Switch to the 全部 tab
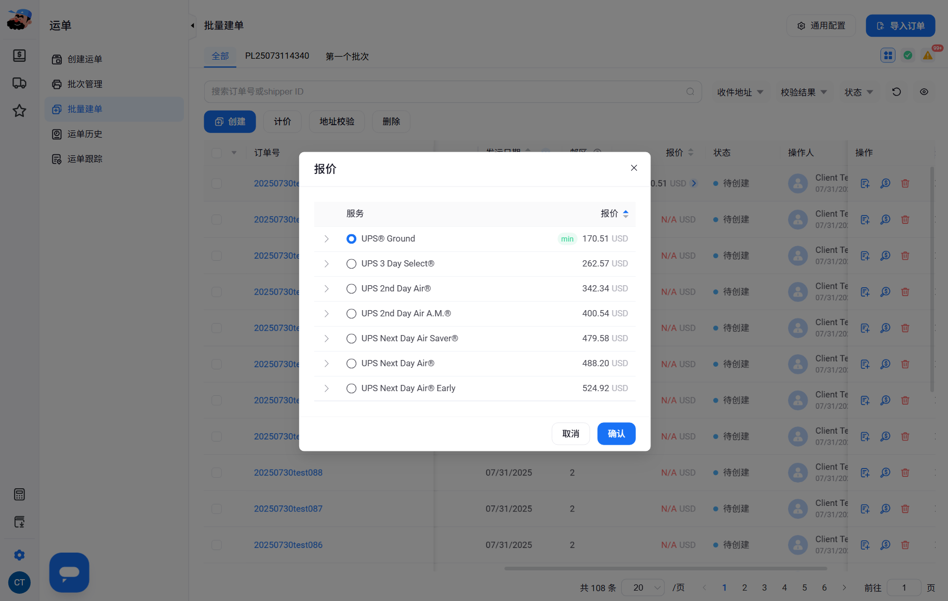Screen dimensions: 948x601 tap(220, 56)
